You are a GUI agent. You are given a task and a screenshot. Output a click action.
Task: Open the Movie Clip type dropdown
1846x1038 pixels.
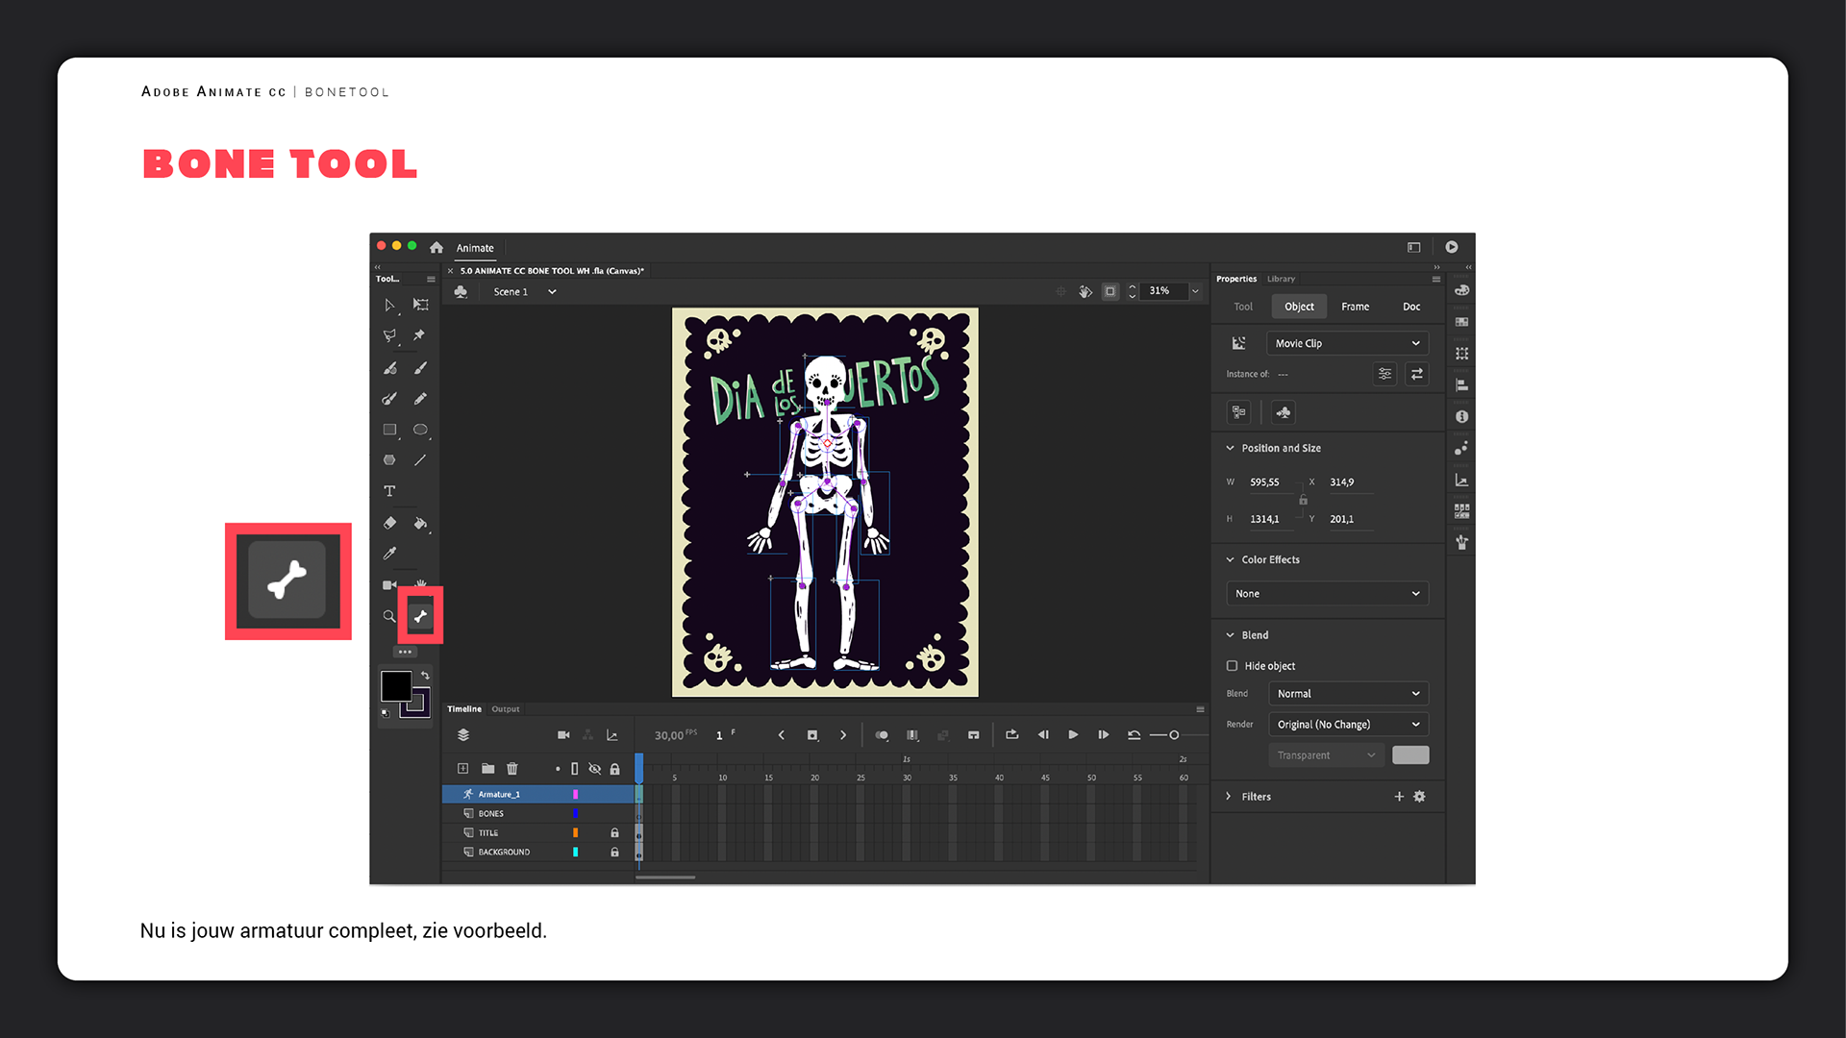(1346, 343)
